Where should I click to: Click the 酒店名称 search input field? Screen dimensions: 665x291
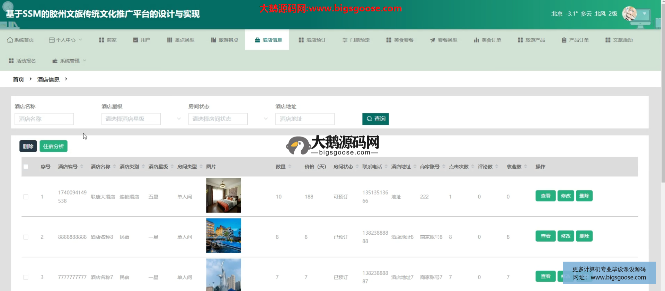[44, 119]
